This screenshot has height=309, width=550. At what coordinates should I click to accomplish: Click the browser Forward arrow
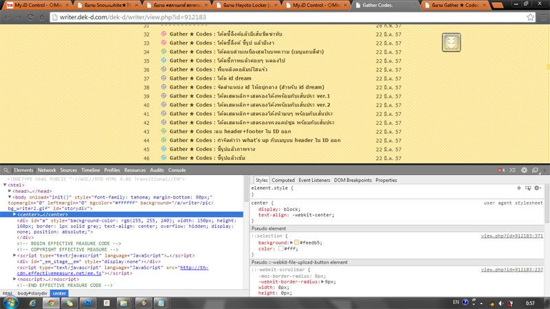coord(19,17)
